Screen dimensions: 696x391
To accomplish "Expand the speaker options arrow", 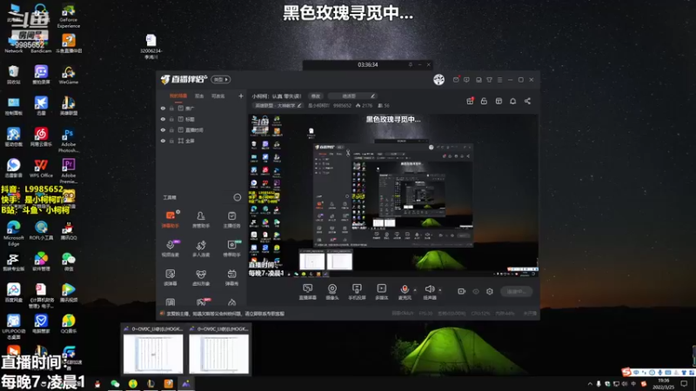I will pos(440,290).
